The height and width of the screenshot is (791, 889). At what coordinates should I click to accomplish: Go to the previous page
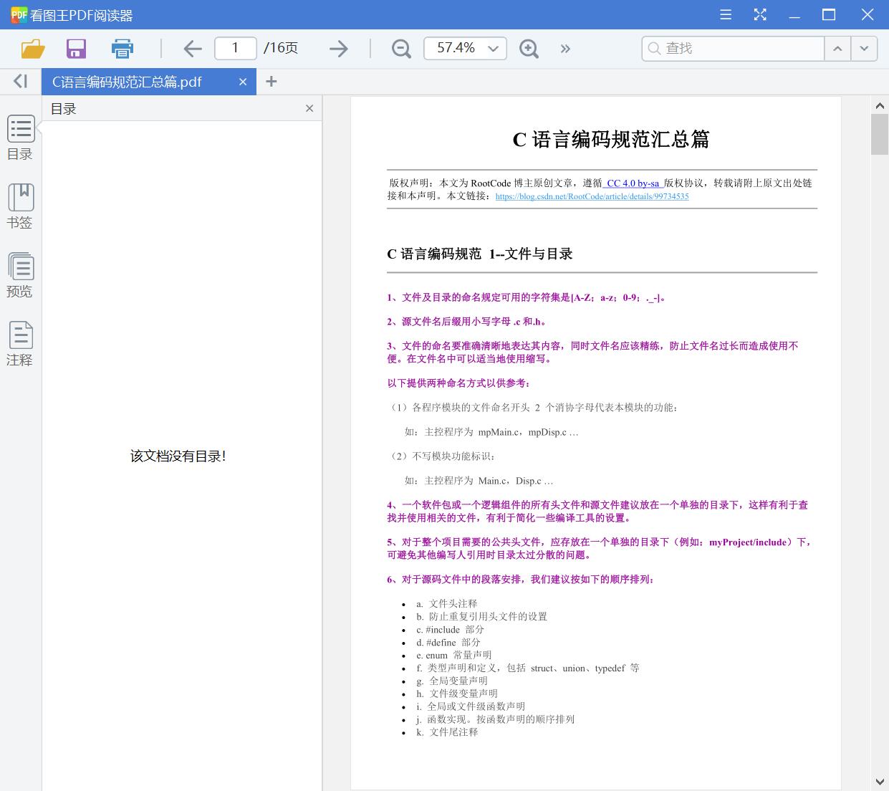[x=192, y=48]
